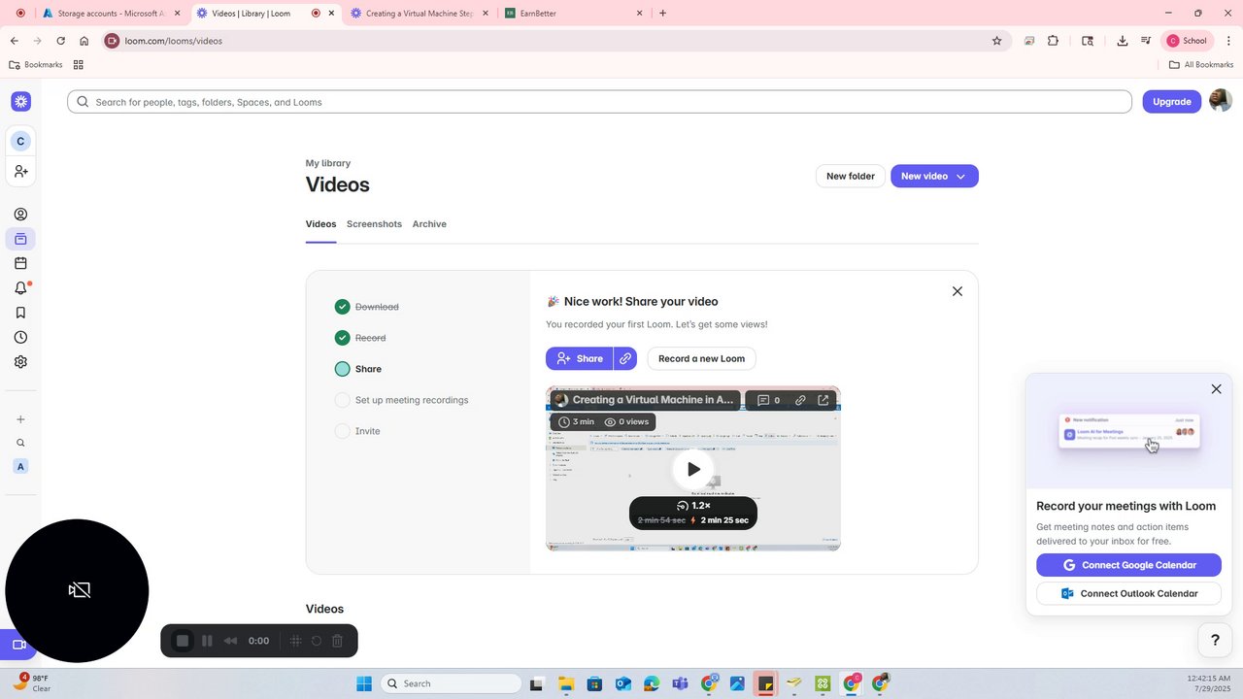The width and height of the screenshot is (1243, 699).
Task: Open the All Bookmarks folder
Action: (1201, 65)
